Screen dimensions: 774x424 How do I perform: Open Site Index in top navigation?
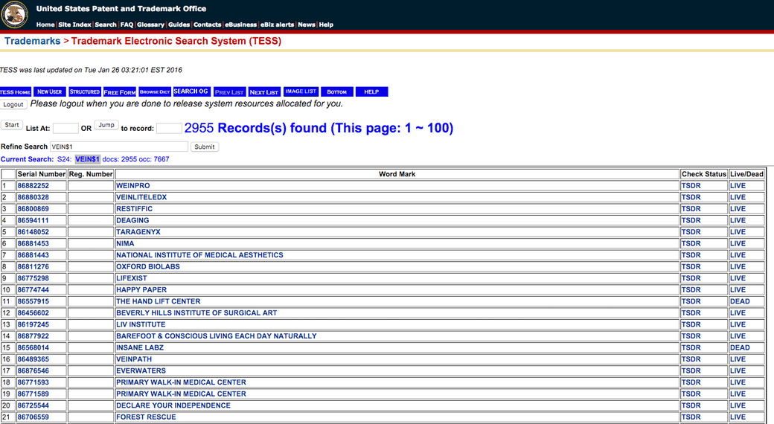(x=74, y=25)
